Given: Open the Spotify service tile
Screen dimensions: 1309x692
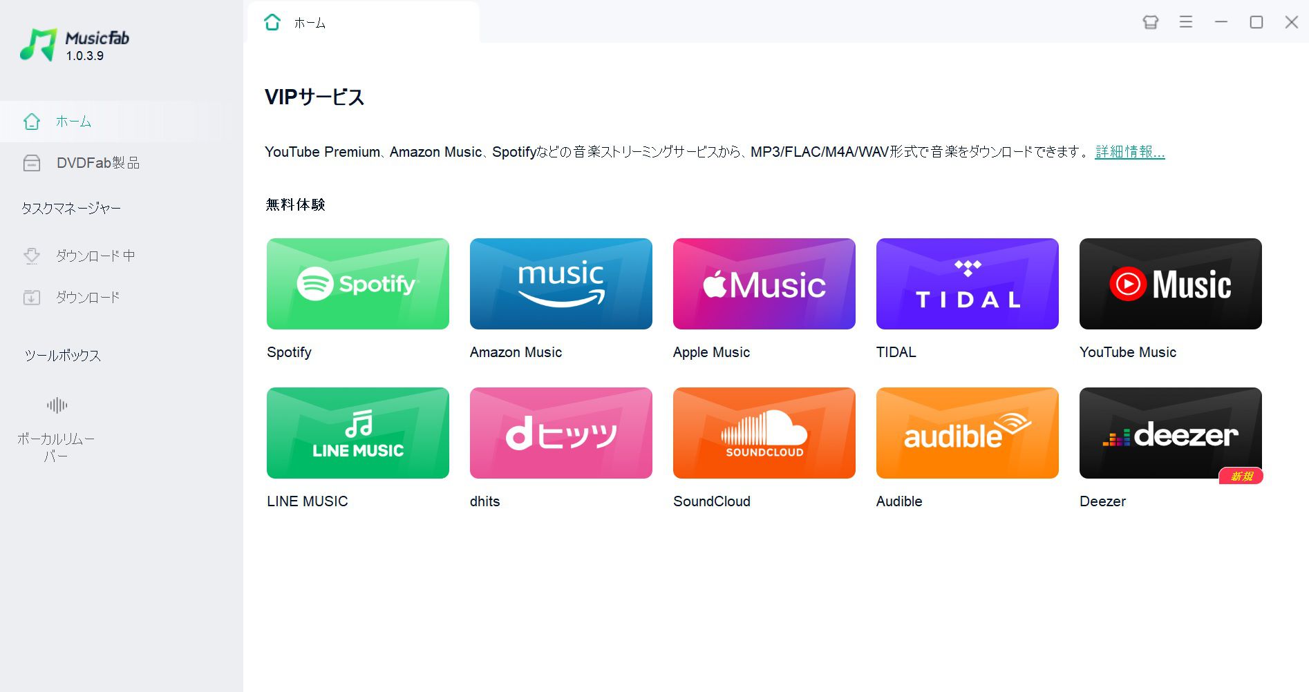Looking at the screenshot, I should (x=358, y=284).
